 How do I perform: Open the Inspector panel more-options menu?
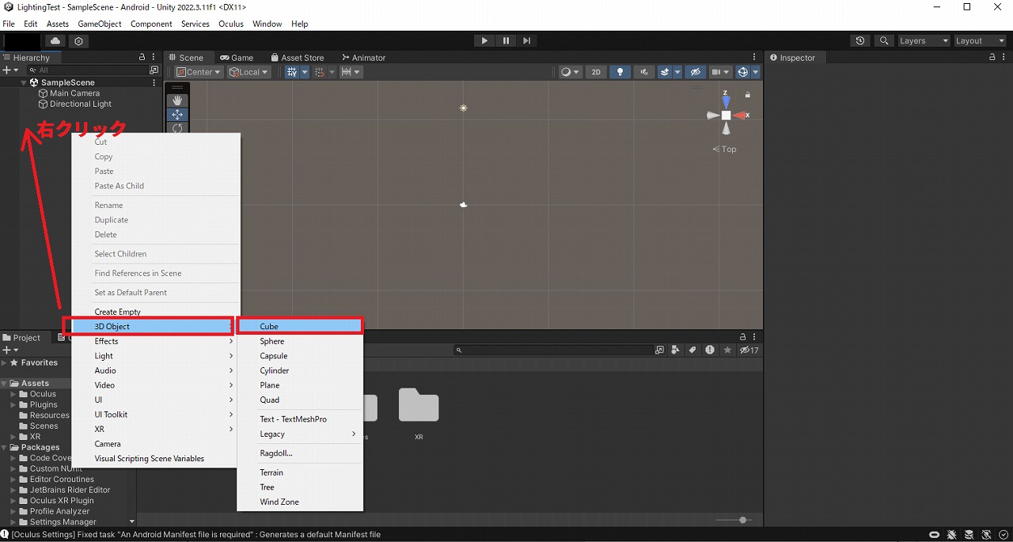[x=1005, y=58]
